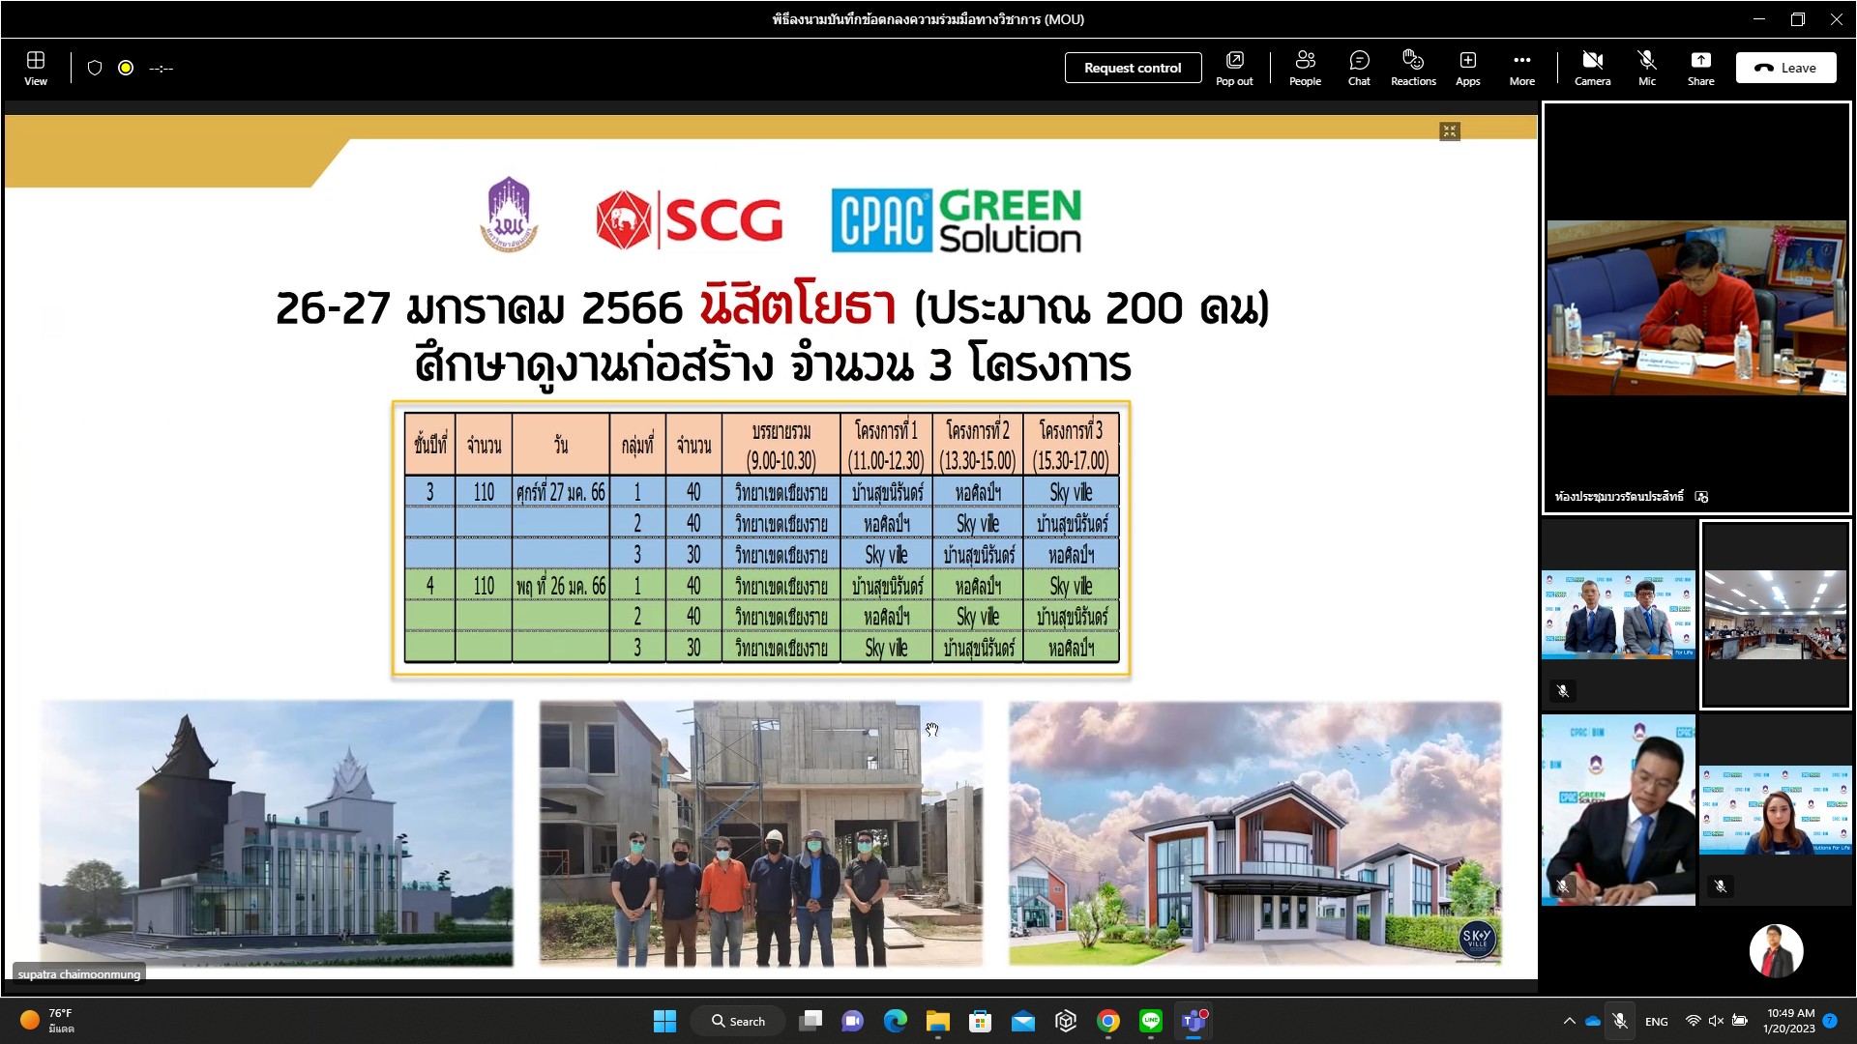
Task: Open Microsoft Store from taskbar
Action: pos(980,1021)
